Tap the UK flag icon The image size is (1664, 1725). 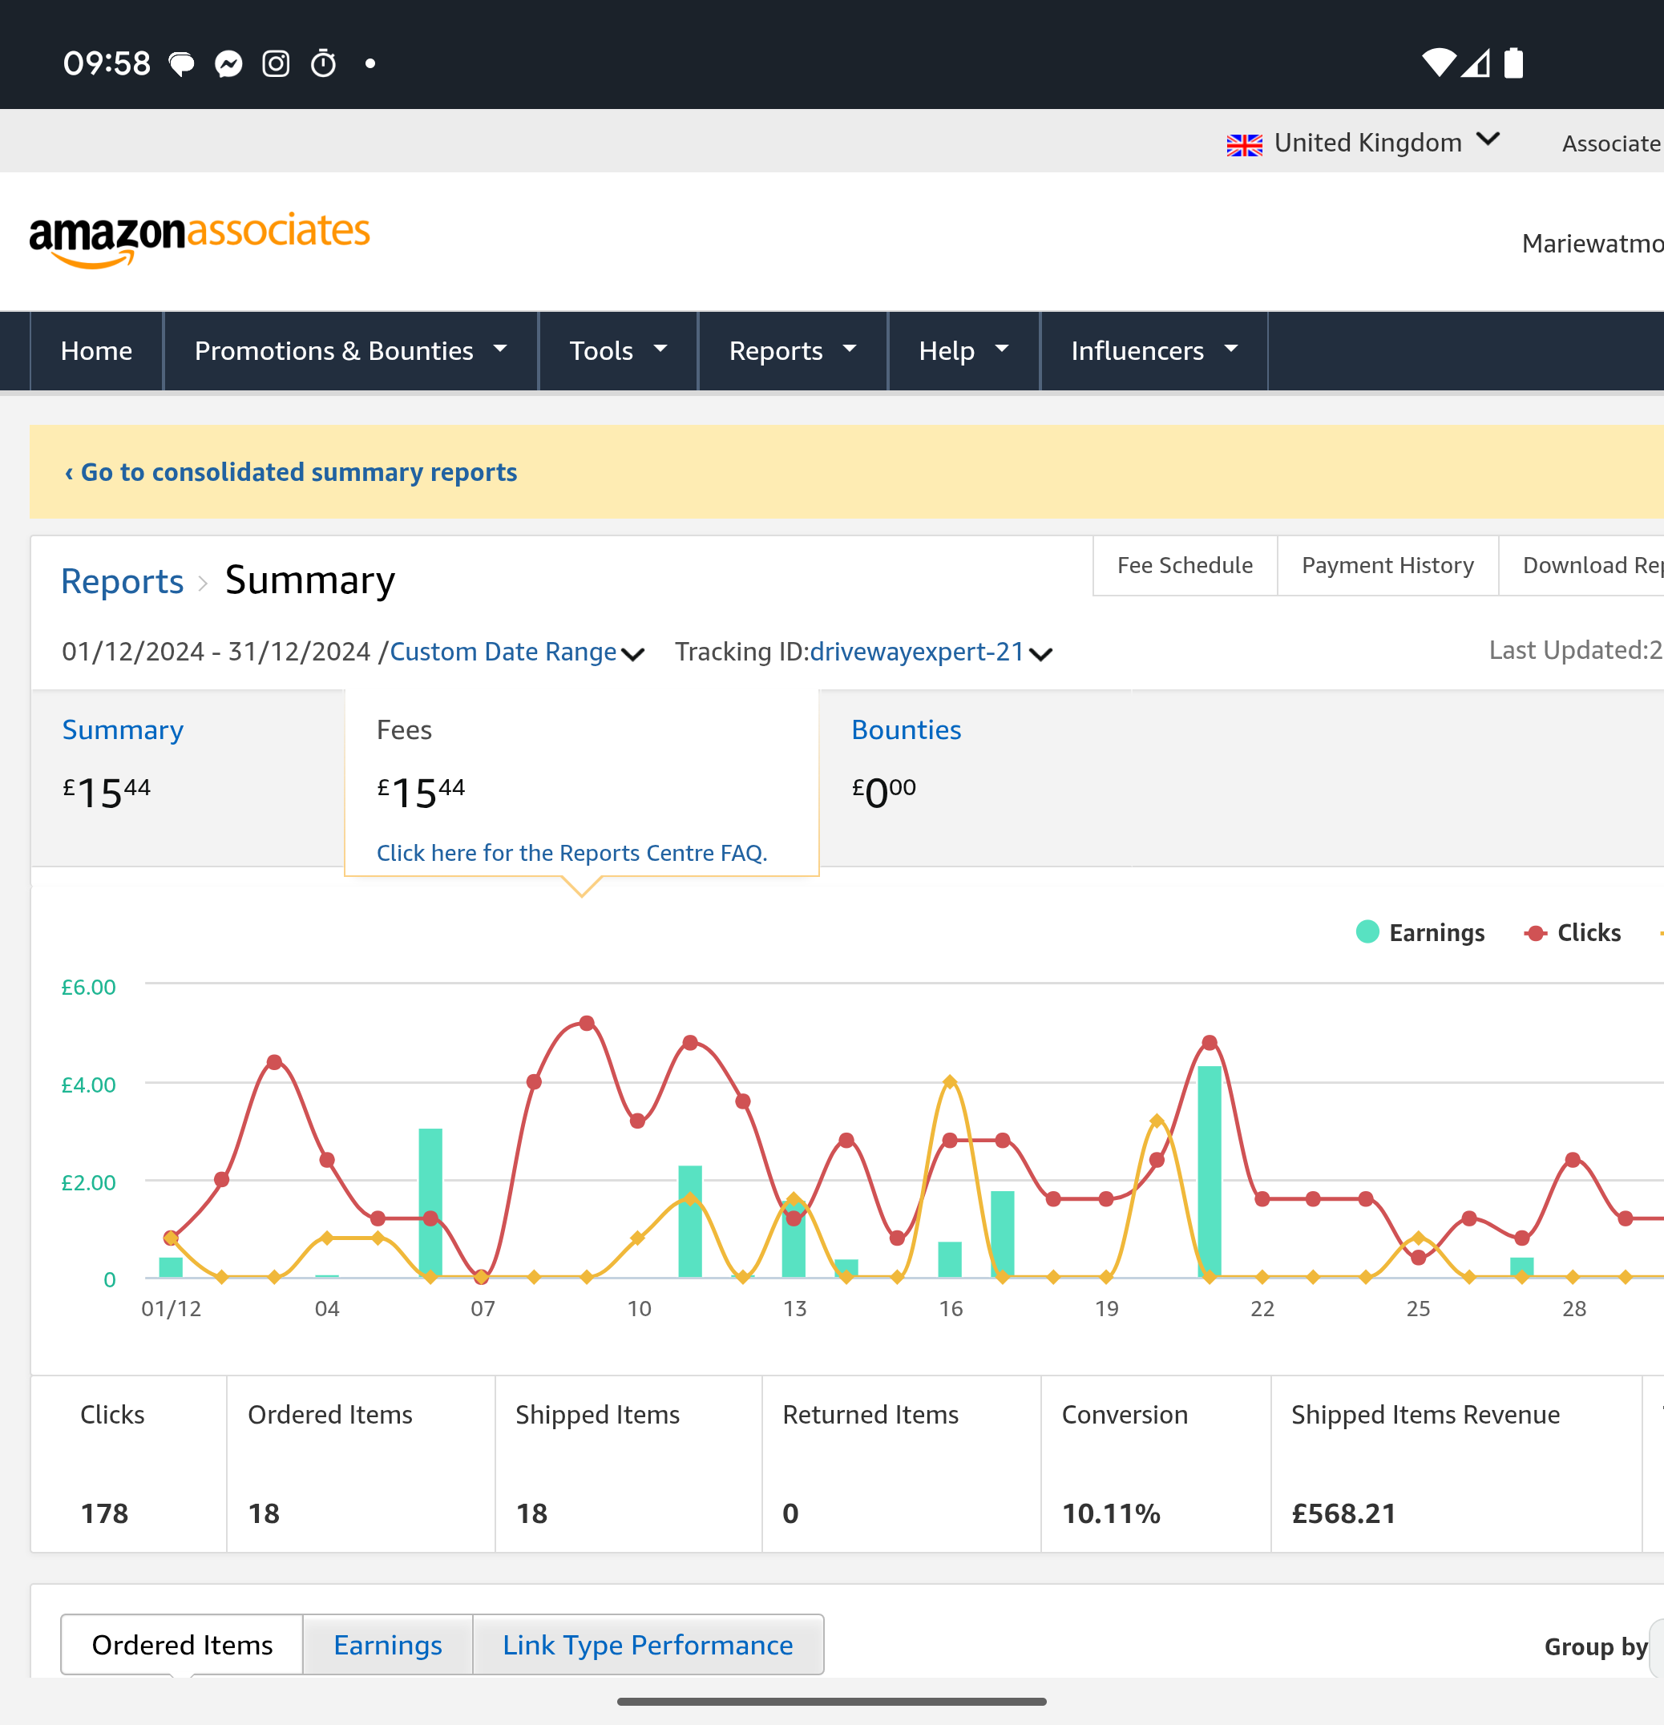click(1244, 144)
